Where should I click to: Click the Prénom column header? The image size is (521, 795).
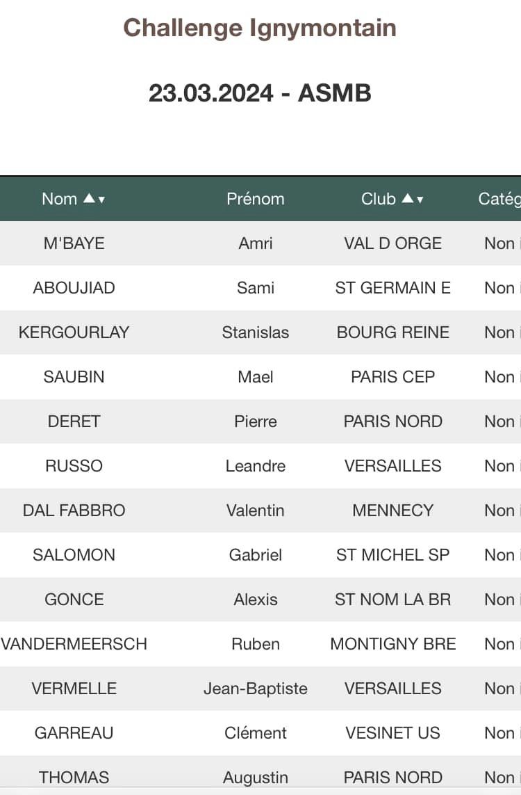tap(255, 199)
